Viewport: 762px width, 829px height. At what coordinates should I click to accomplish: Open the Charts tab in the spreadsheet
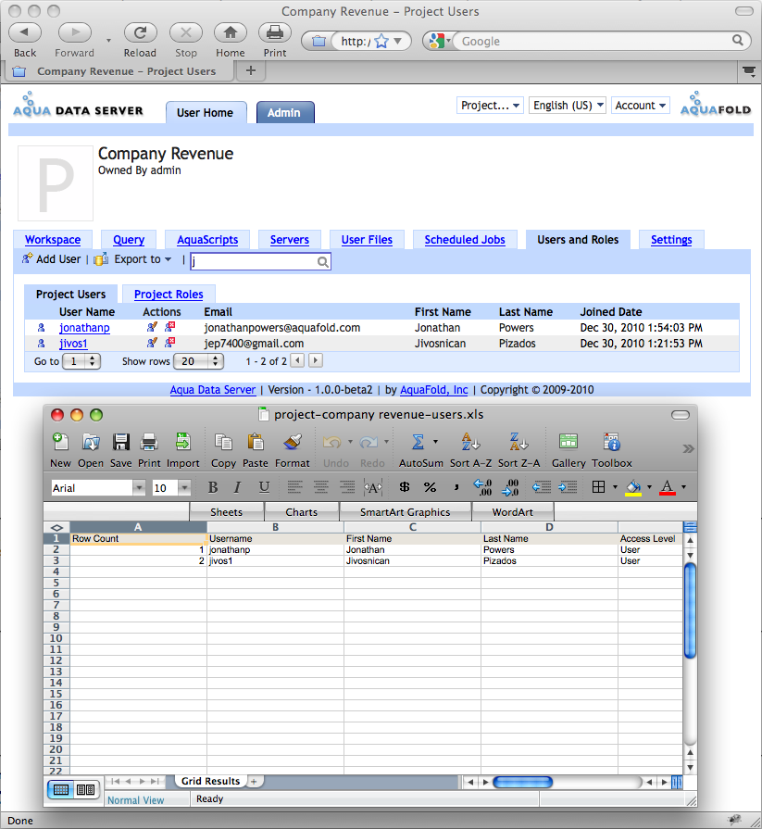301,512
